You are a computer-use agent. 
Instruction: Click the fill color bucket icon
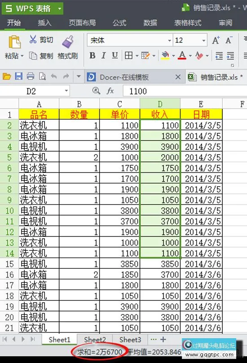coord(165,56)
